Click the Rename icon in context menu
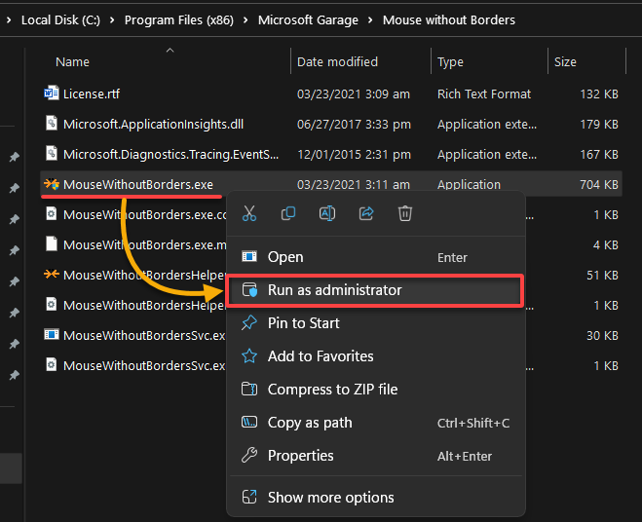Viewport: 642px width, 522px height. pos(327,213)
